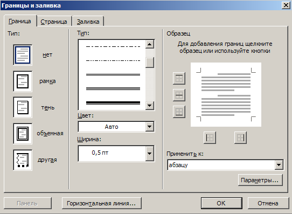Click the down arrow of line style scrollbar
The image size is (292, 214).
[150, 106]
